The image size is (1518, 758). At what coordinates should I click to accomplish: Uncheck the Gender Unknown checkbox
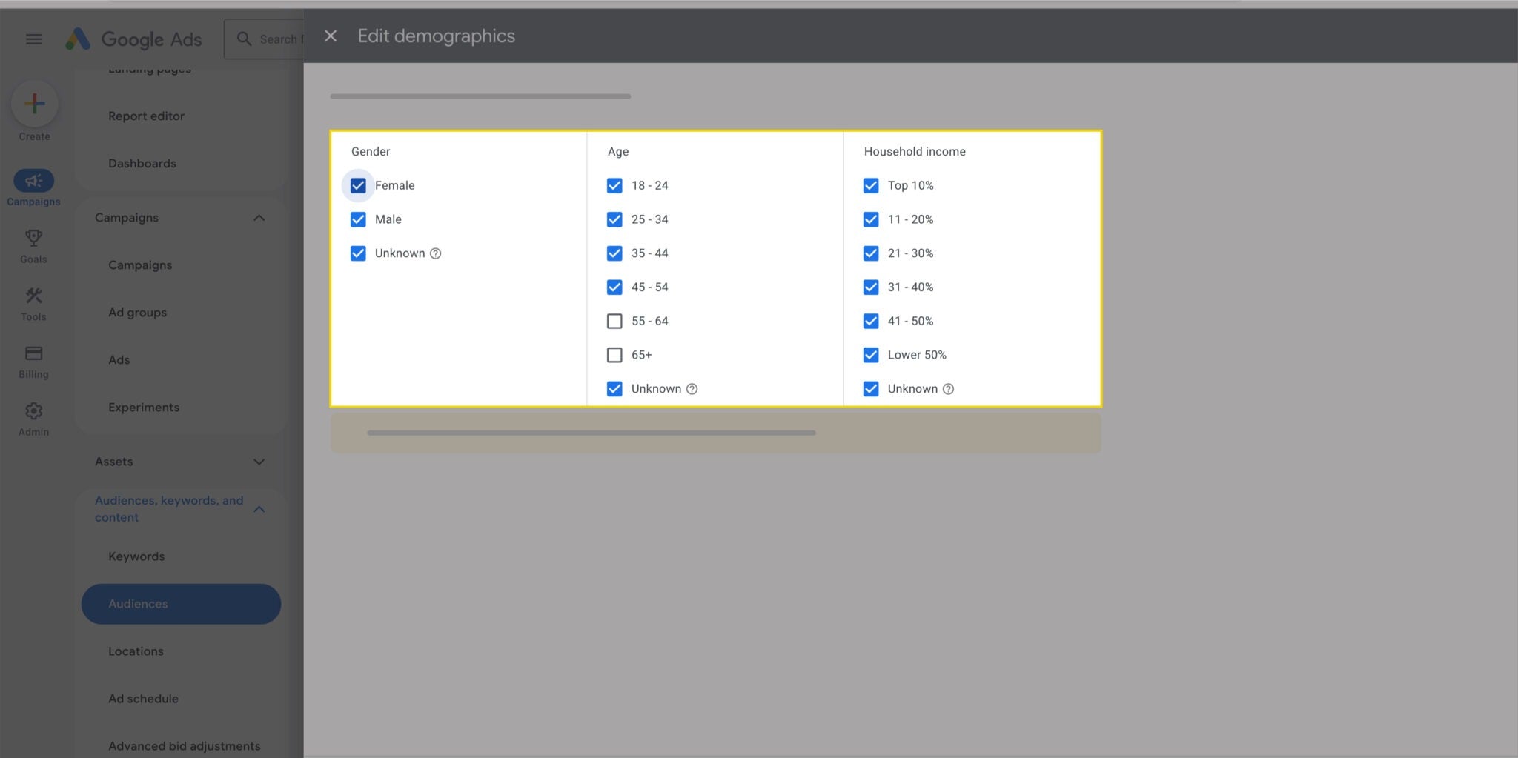(x=358, y=253)
